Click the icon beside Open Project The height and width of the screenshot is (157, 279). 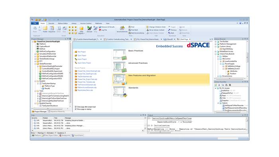point(76,55)
